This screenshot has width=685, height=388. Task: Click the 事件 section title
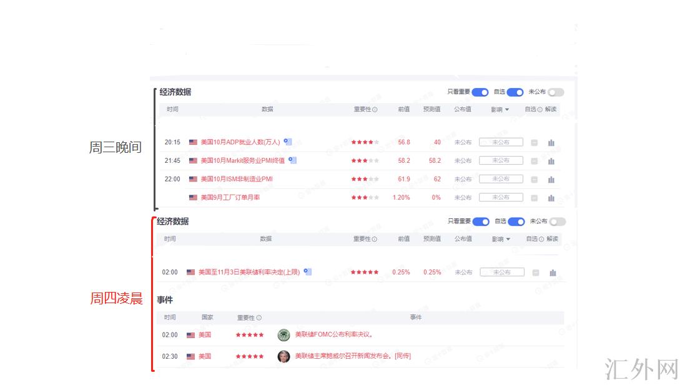click(x=165, y=300)
